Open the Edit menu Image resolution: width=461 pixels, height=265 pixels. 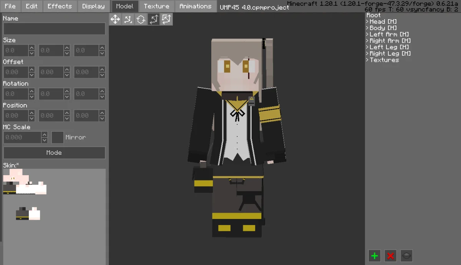[32, 6]
